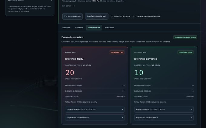This screenshot has height=128, width=206.
Task: Click Observed atomic value 10000000
Action: click(120, 97)
